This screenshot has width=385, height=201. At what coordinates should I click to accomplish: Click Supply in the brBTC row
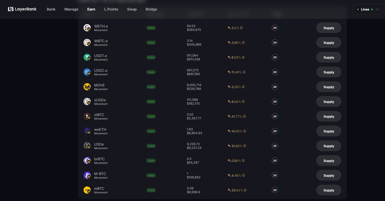329,160
